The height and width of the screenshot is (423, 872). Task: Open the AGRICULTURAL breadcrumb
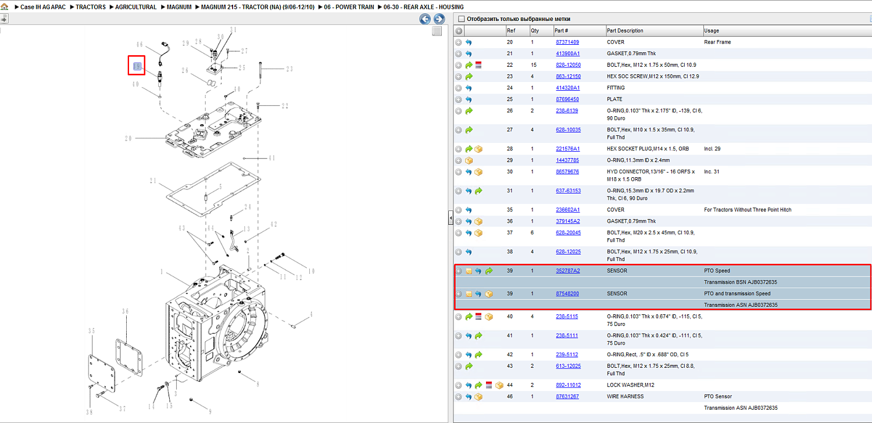[136, 7]
